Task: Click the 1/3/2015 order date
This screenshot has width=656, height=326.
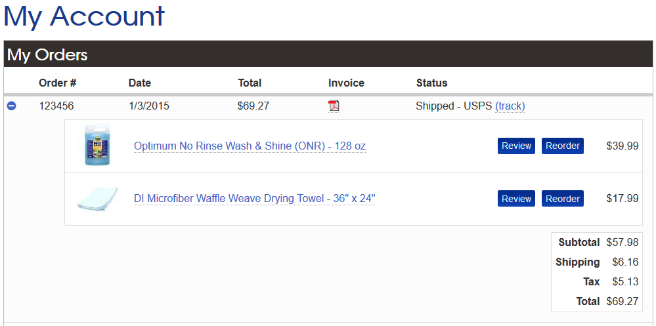Action: [149, 106]
